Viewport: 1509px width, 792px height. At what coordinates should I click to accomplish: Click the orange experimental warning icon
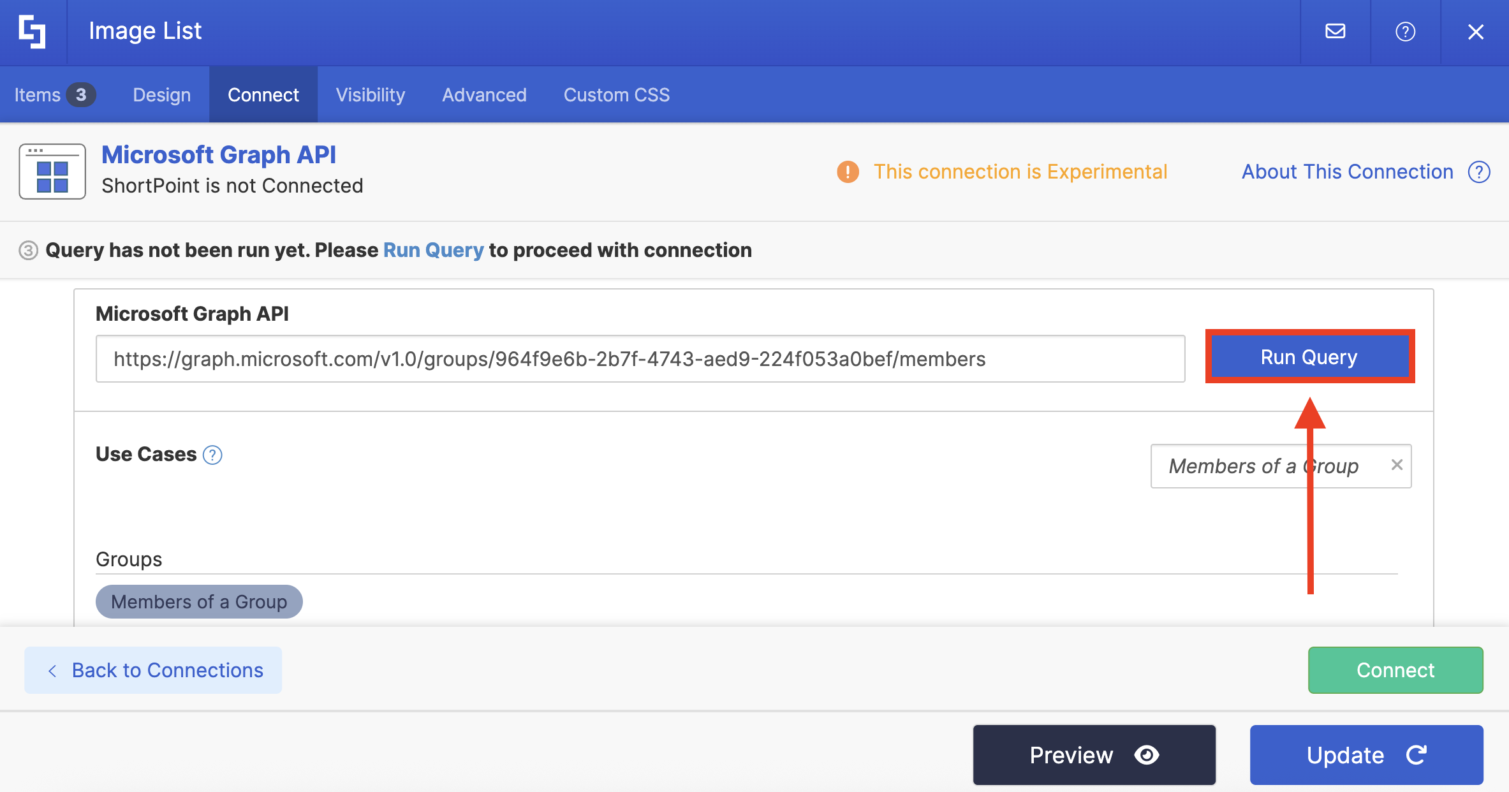(848, 172)
